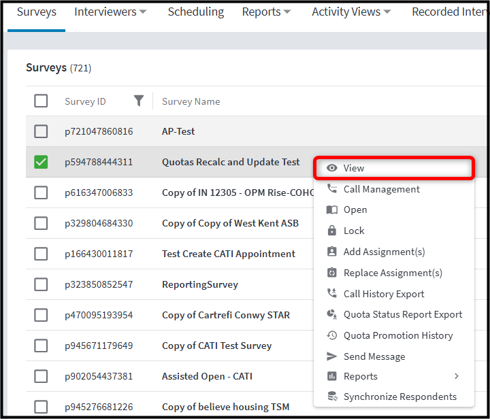Click survey ID p470095193954
The width and height of the screenshot is (490, 419).
(x=99, y=315)
